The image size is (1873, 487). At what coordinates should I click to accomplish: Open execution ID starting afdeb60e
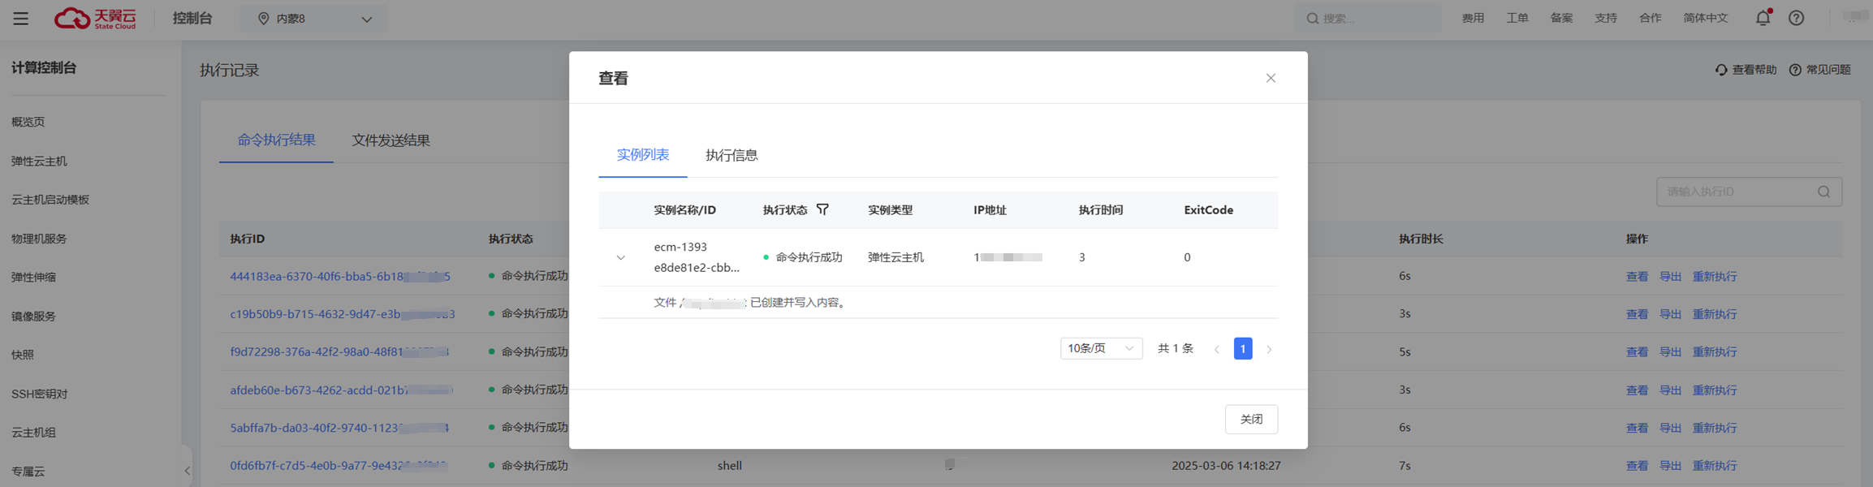(341, 390)
